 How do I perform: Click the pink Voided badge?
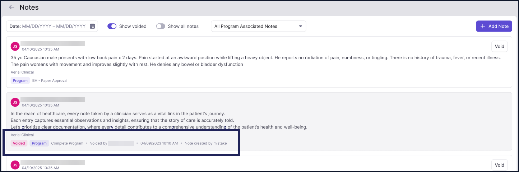(19, 143)
